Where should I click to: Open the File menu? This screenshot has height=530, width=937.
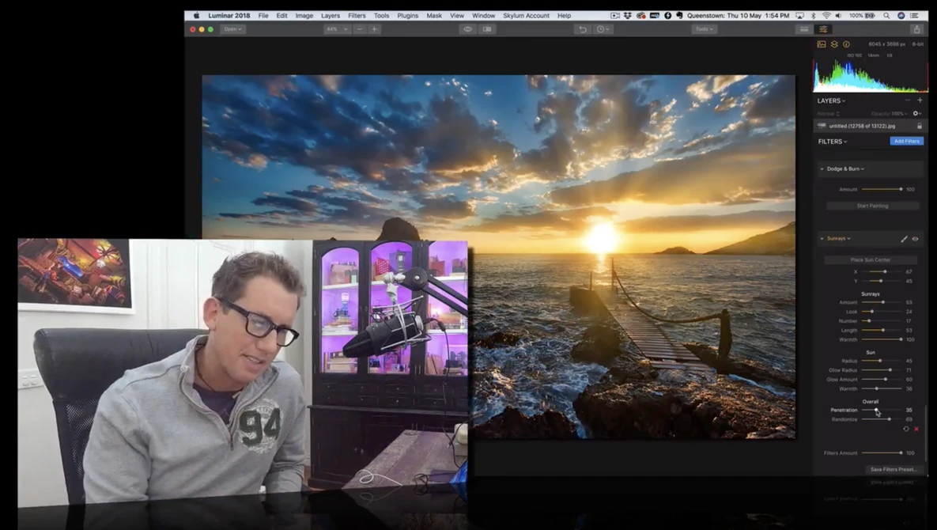click(x=263, y=16)
